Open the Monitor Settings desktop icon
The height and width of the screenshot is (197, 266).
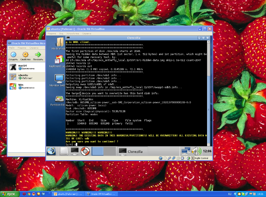[x=59, y=79]
